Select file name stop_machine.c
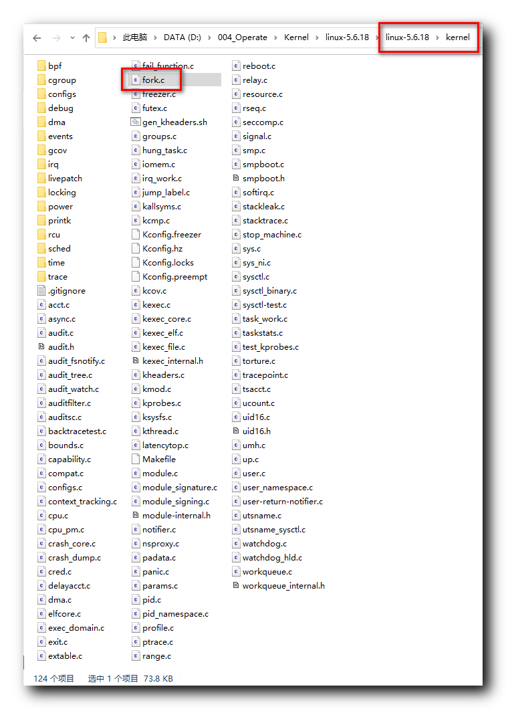The width and height of the screenshot is (506, 709). [x=272, y=235]
